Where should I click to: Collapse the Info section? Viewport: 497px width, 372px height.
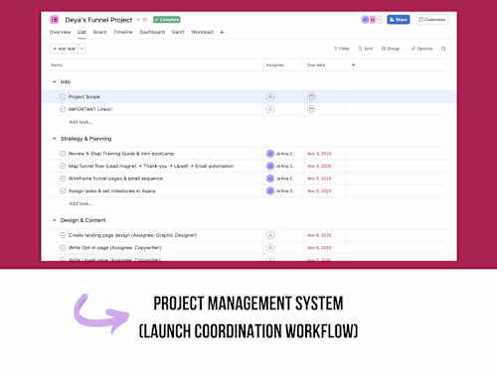tap(55, 81)
